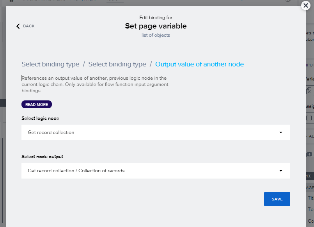Select the Tit… item in the layout tree
Viewport: 314px width, 227px height.
310,198
